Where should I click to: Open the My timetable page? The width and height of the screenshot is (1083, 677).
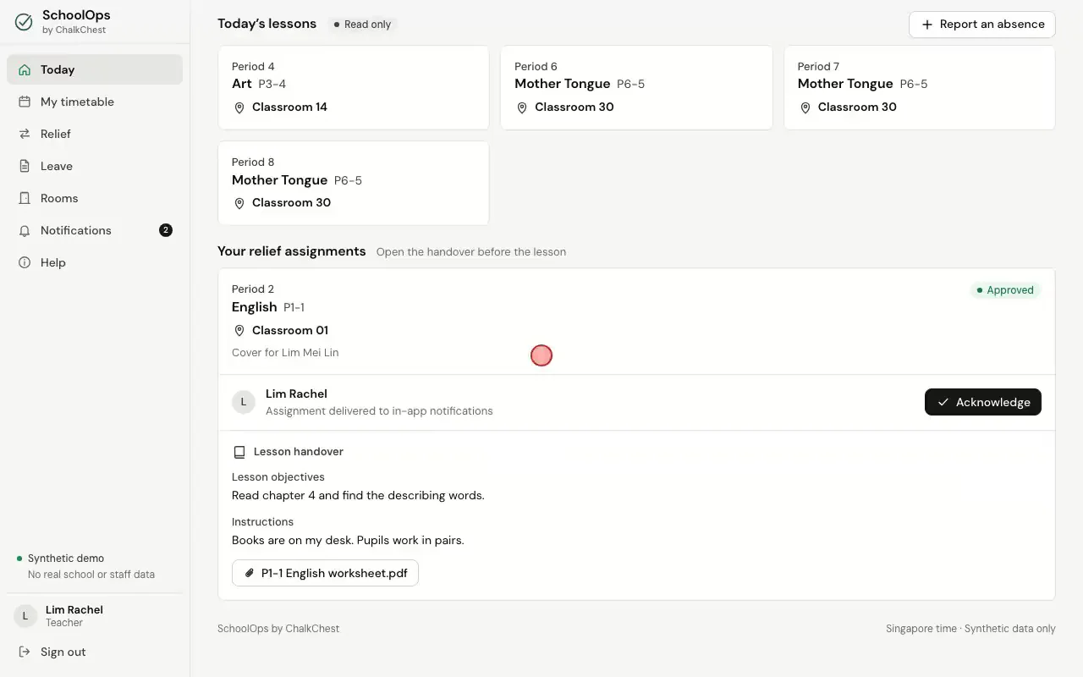[x=95, y=102]
